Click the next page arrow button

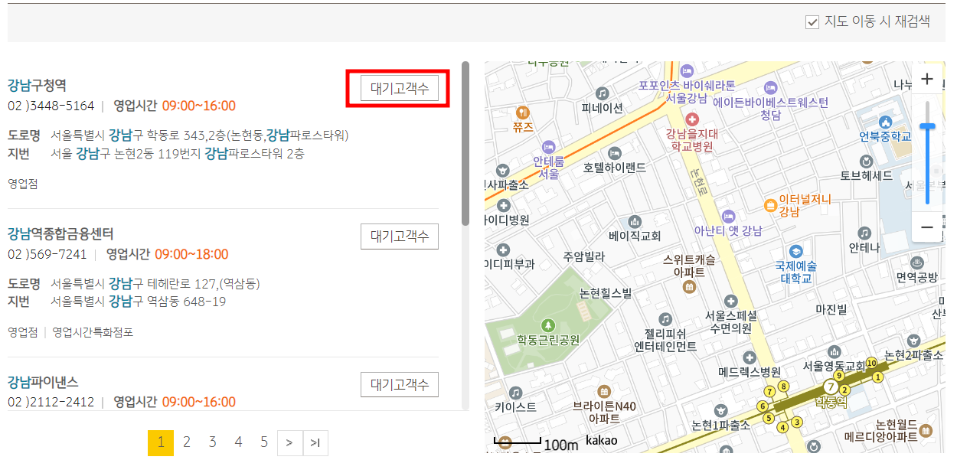[x=289, y=442]
